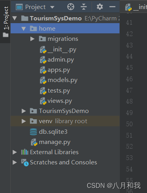Click the apps.py Python file icon
Image resolution: width=147 pixels, height=193 pixels.
pos(43,70)
